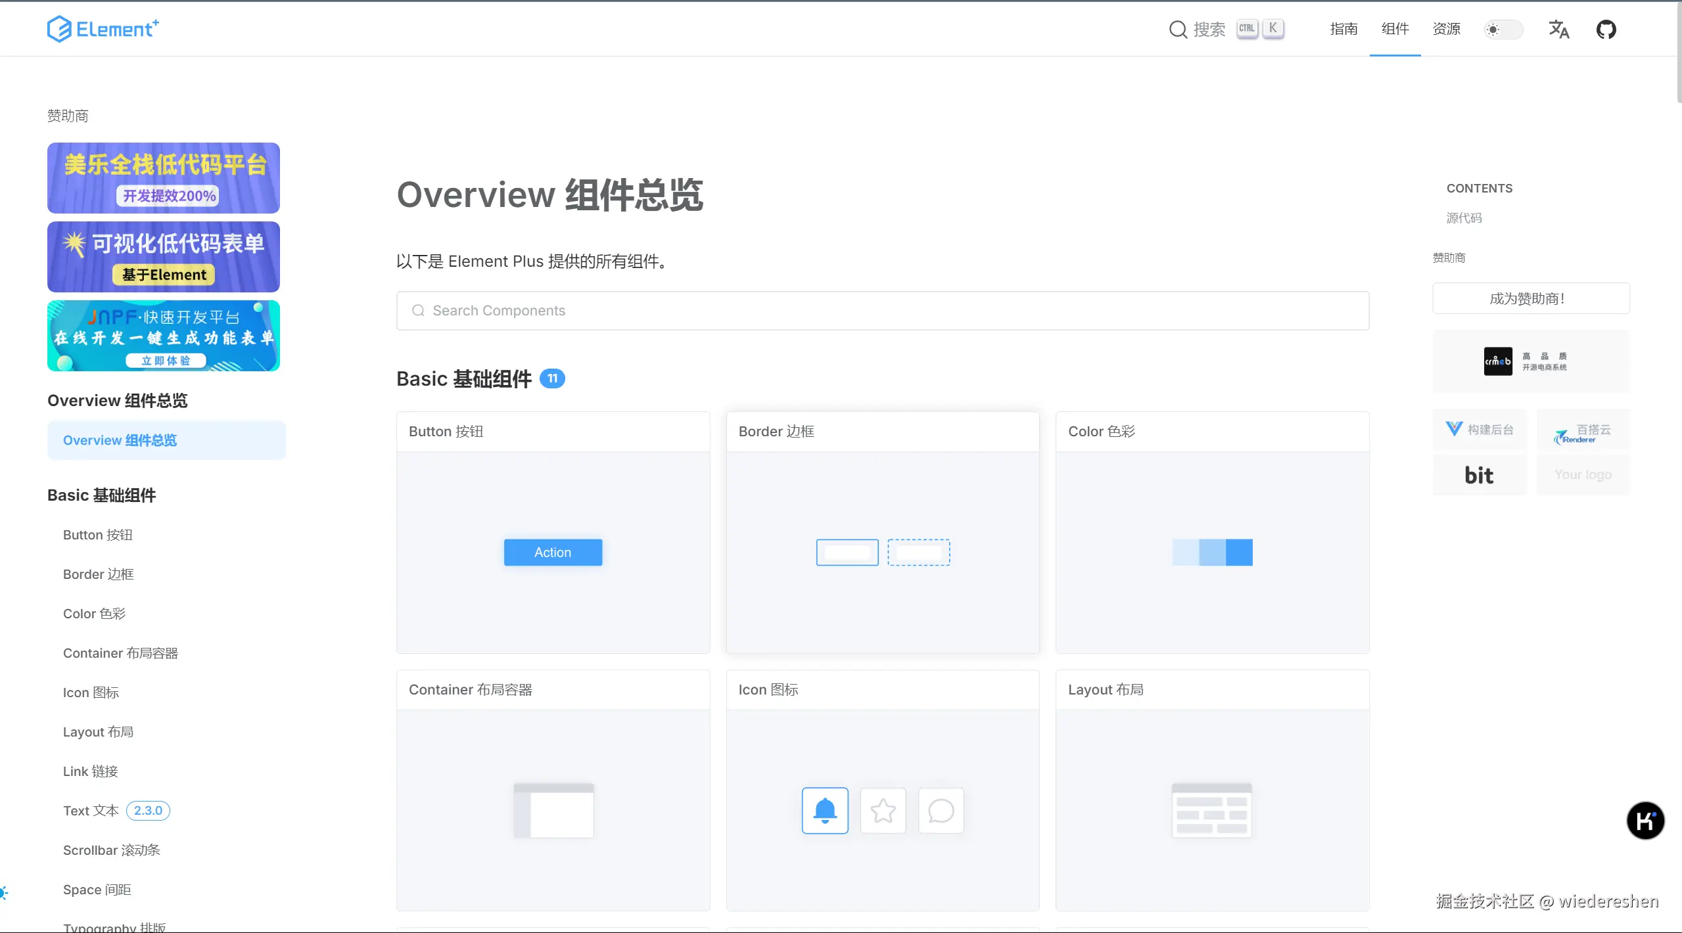1682x933 pixels.
Task: Select Button 按钮 in the sidebar list
Action: (x=97, y=534)
